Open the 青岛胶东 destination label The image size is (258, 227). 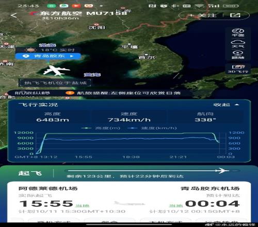coord(48,56)
